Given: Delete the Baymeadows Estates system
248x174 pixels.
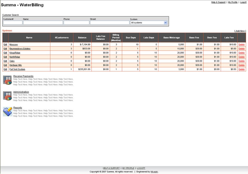Looking at the screenshot, I should (241, 49).
